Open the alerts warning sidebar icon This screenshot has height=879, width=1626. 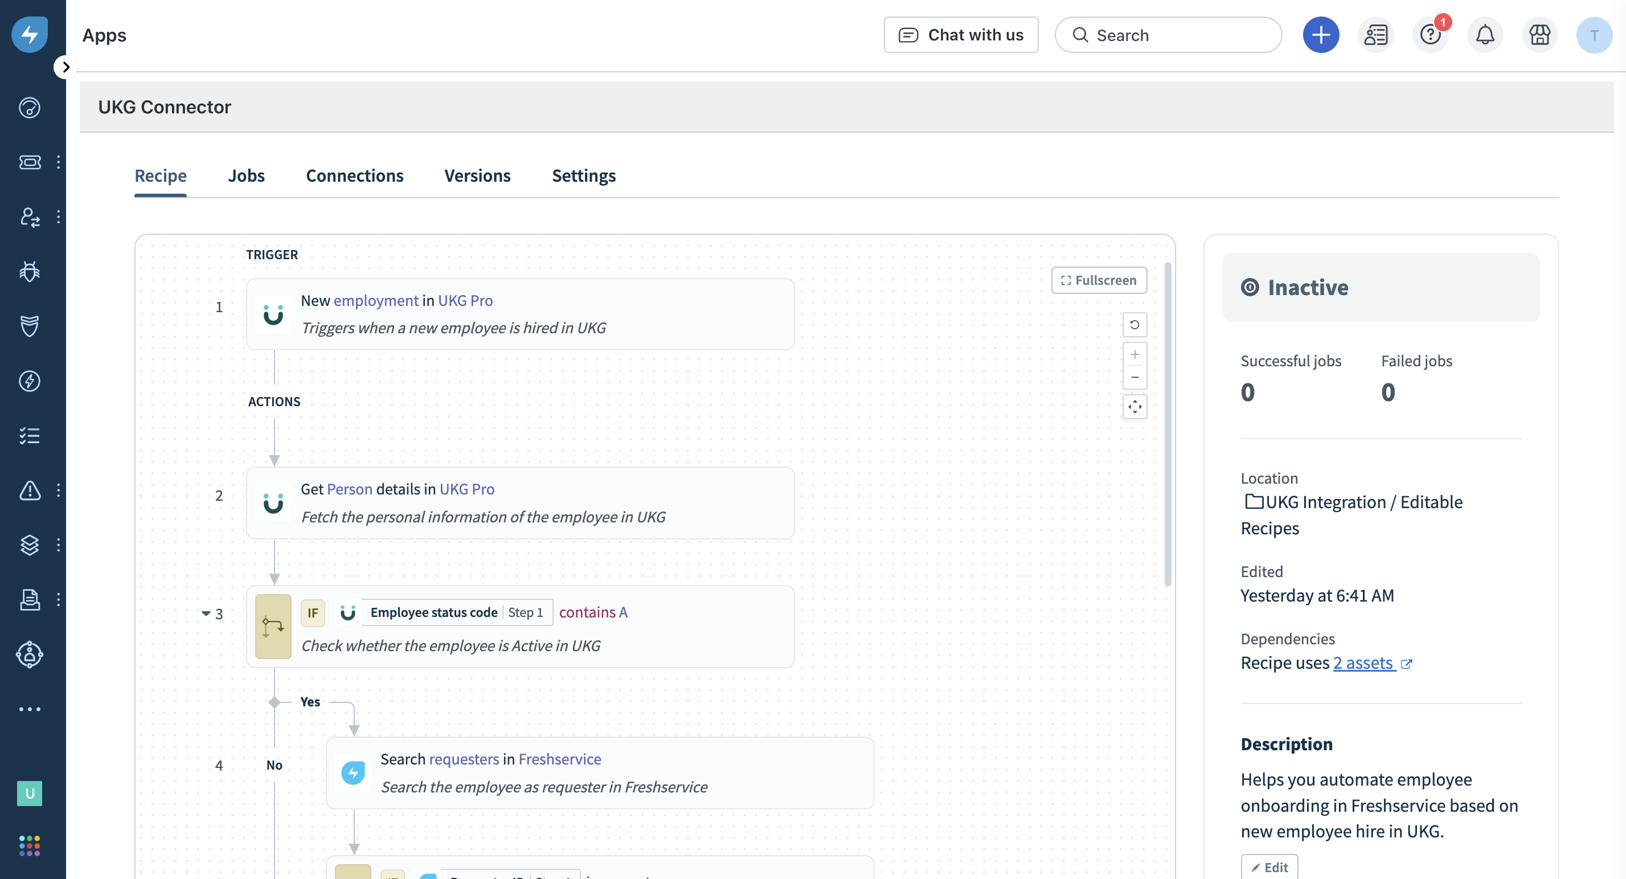[30, 490]
